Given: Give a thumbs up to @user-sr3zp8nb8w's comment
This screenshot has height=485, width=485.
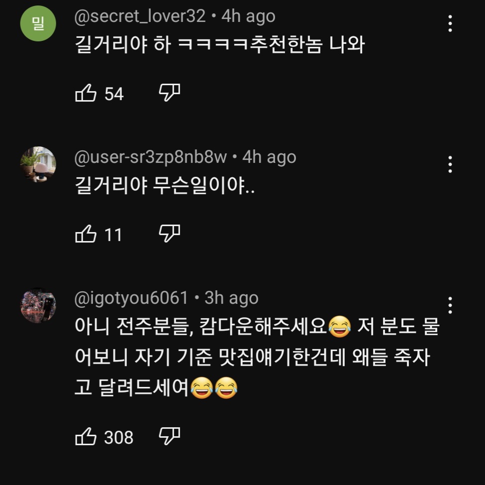Looking at the screenshot, I should point(86,234).
